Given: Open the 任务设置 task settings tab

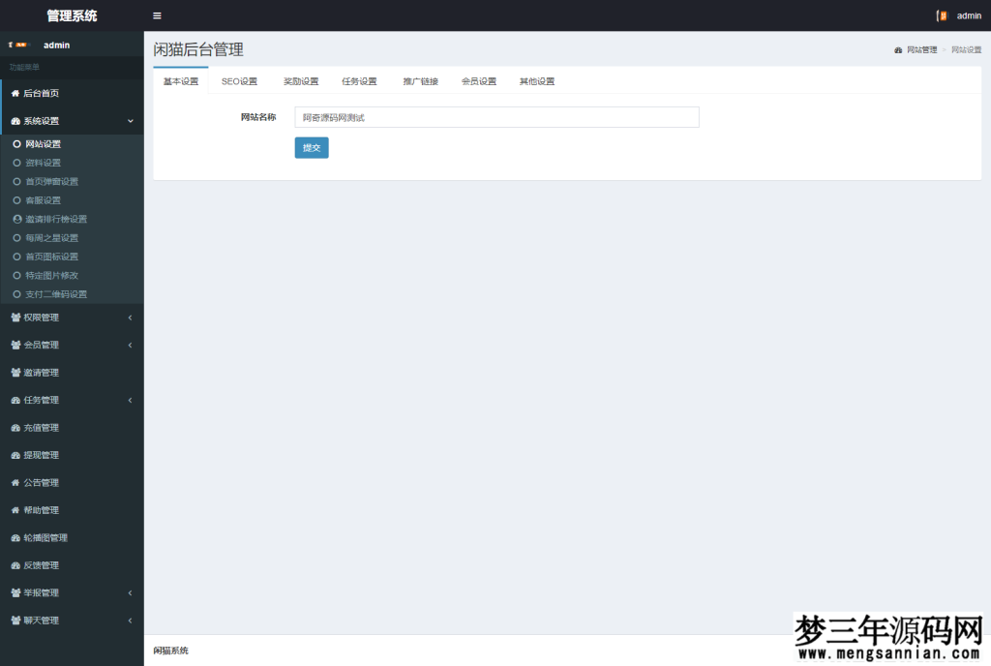Looking at the screenshot, I should (360, 81).
